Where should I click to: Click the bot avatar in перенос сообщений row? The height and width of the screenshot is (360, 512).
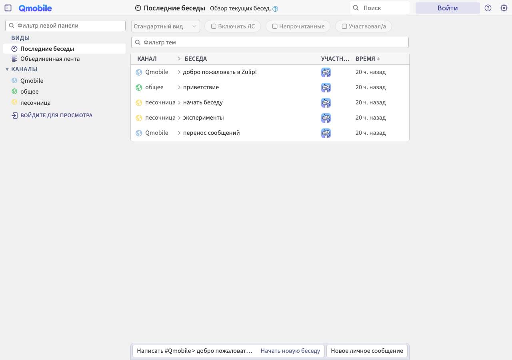coord(326,133)
